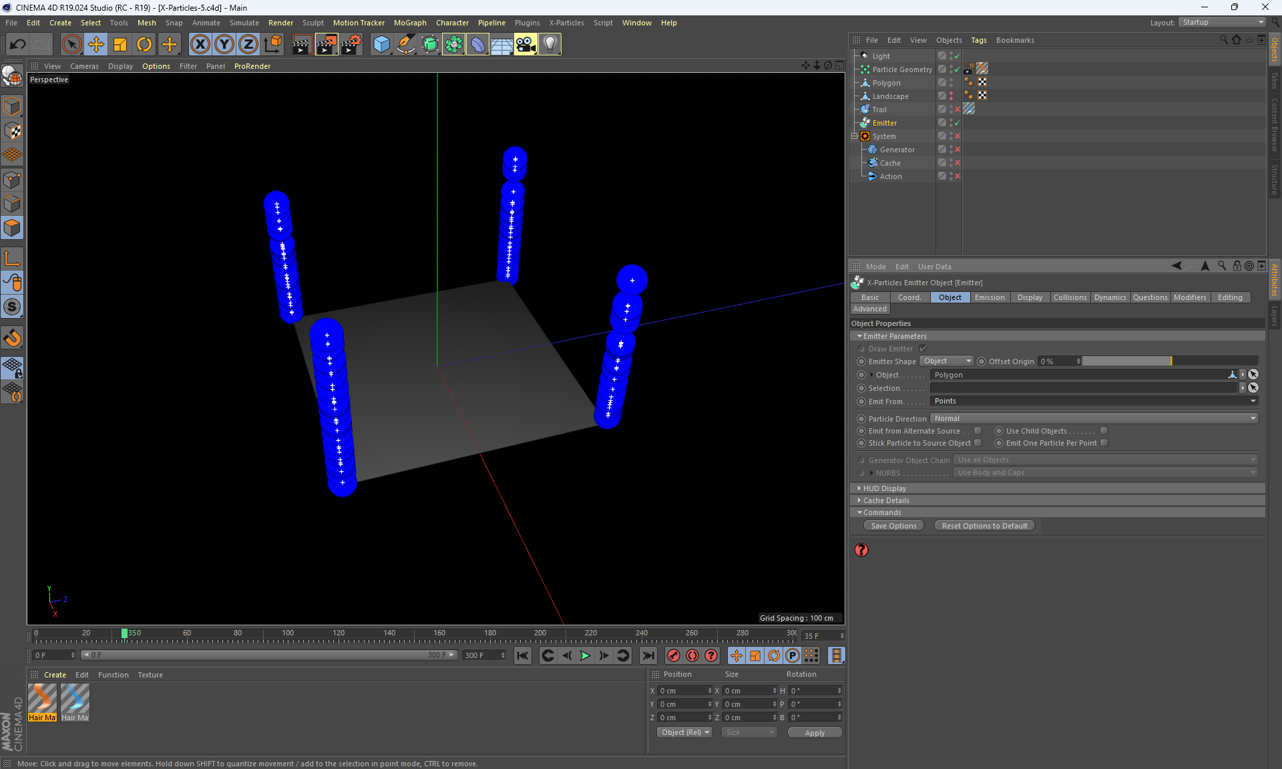Switch to the Emission tab
1282x769 pixels.
tap(989, 297)
